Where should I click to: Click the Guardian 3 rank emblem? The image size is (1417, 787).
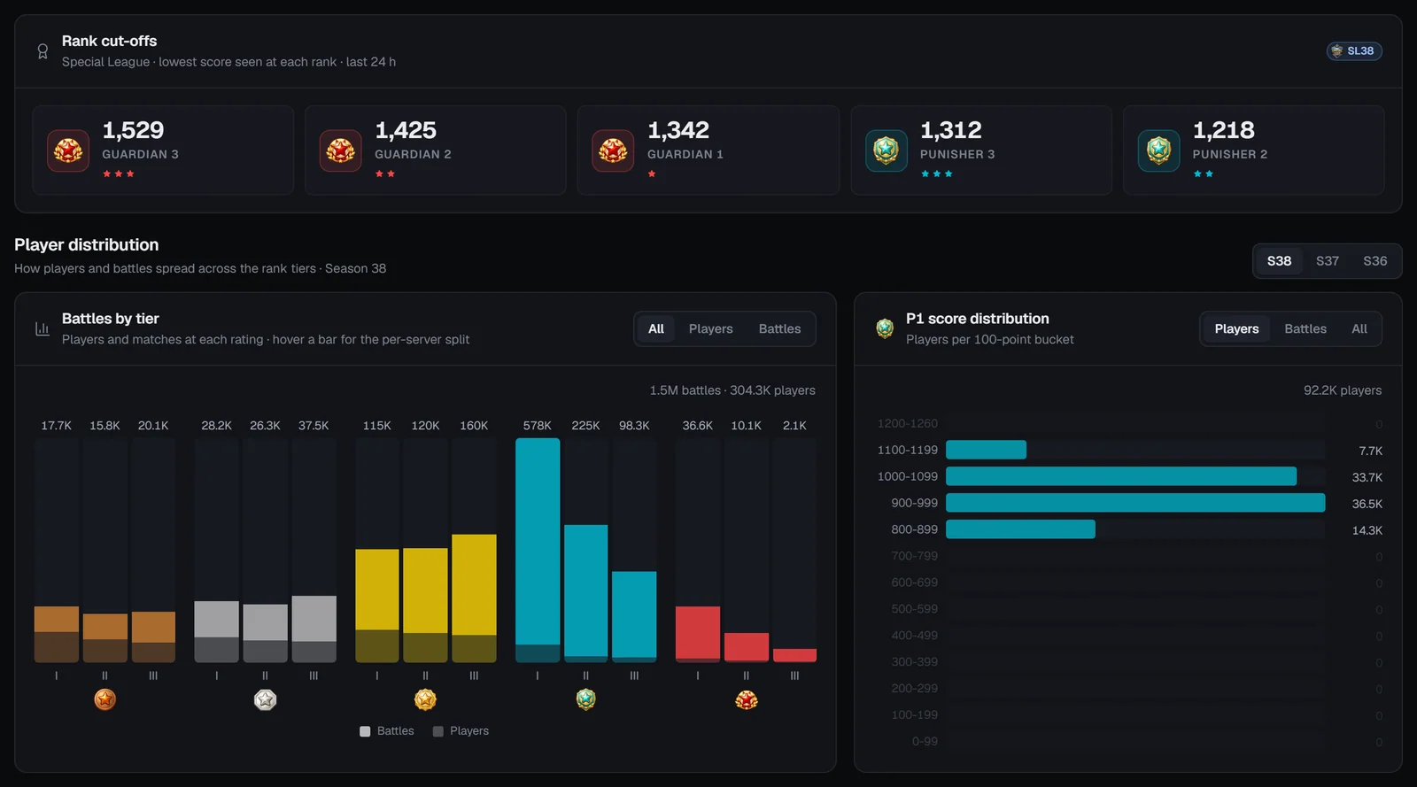(68, 150)
